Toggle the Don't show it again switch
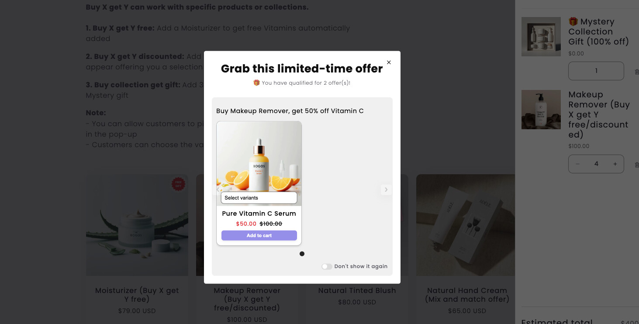The height and width of the screenshot is (324, 639). pos(327,266)
